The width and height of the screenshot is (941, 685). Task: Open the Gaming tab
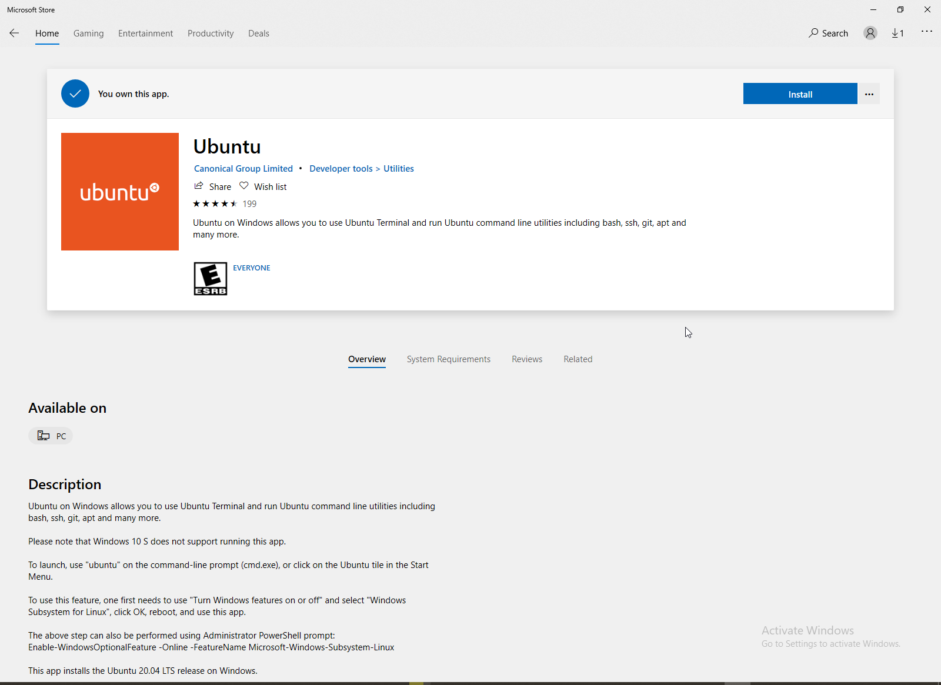pyautogui.click(x=89, y=34)
